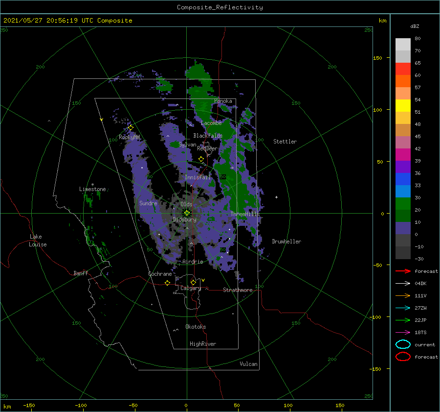Click the Lake Louise label
Screen dimensions: 440x412
[38, 241]
